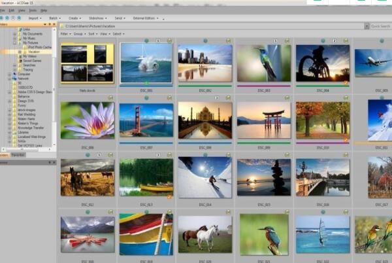Select the Network icon in folder tree
Image resolution: width=392 pixels, height=263 pixels.
(x=14, y=79)
